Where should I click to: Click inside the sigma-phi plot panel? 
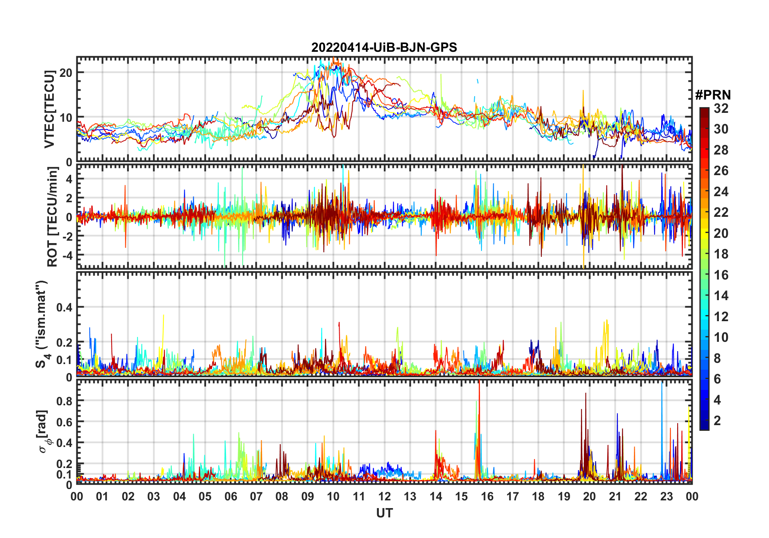click(384, 432)
